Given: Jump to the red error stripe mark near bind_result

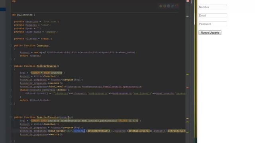Looking at the screenshot, I should pos(188,88).
